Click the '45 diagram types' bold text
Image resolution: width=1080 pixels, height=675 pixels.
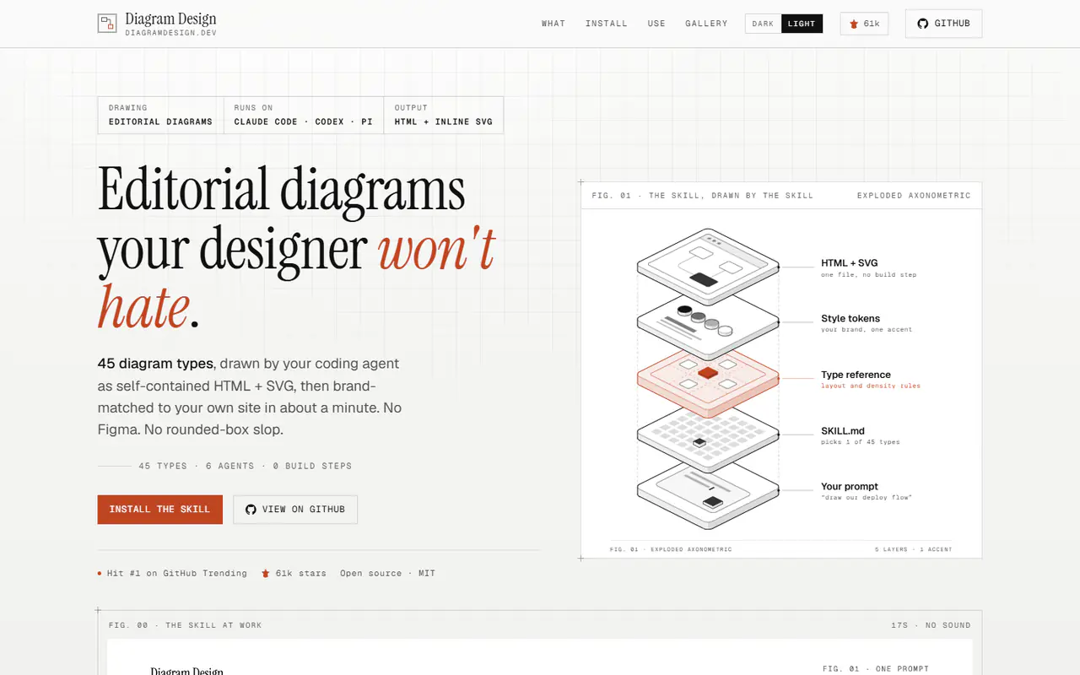tap(155, 364)
